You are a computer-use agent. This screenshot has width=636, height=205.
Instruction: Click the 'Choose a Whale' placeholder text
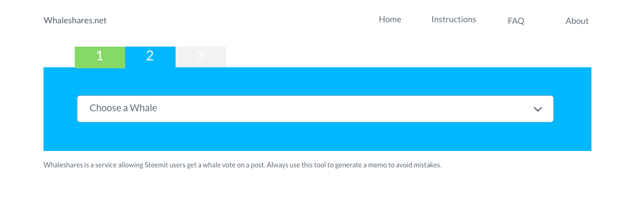click(x=123, y=108)
